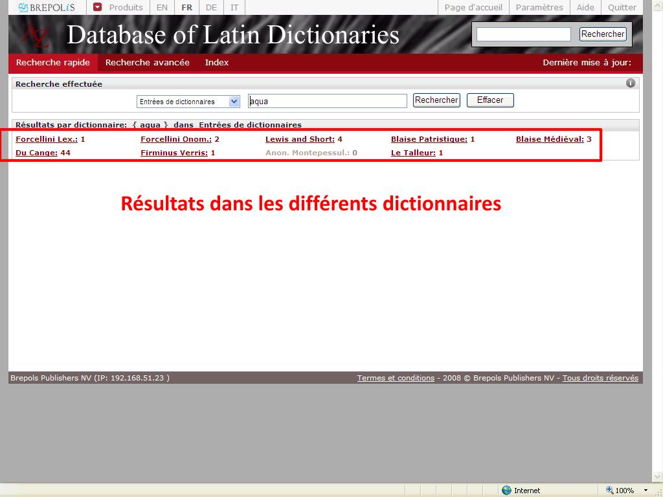Switch language to FR
Image resolution: width=663 pixels, height=497 pixels.
pyautogui.click(x=187, y=7)
